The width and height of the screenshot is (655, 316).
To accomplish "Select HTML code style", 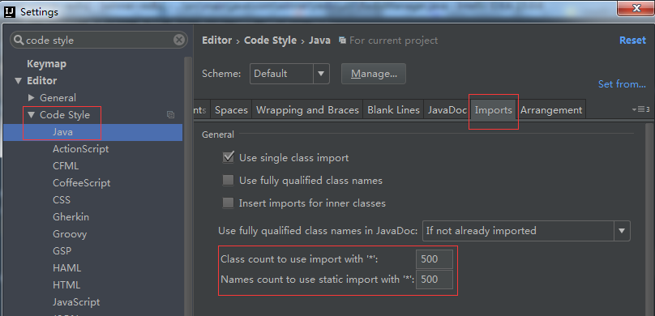I will [x=66, y=285].
